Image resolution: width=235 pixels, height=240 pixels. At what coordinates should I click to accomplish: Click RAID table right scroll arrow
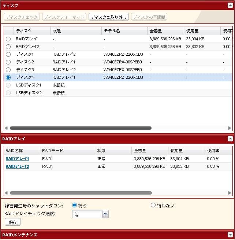point(230,193)
